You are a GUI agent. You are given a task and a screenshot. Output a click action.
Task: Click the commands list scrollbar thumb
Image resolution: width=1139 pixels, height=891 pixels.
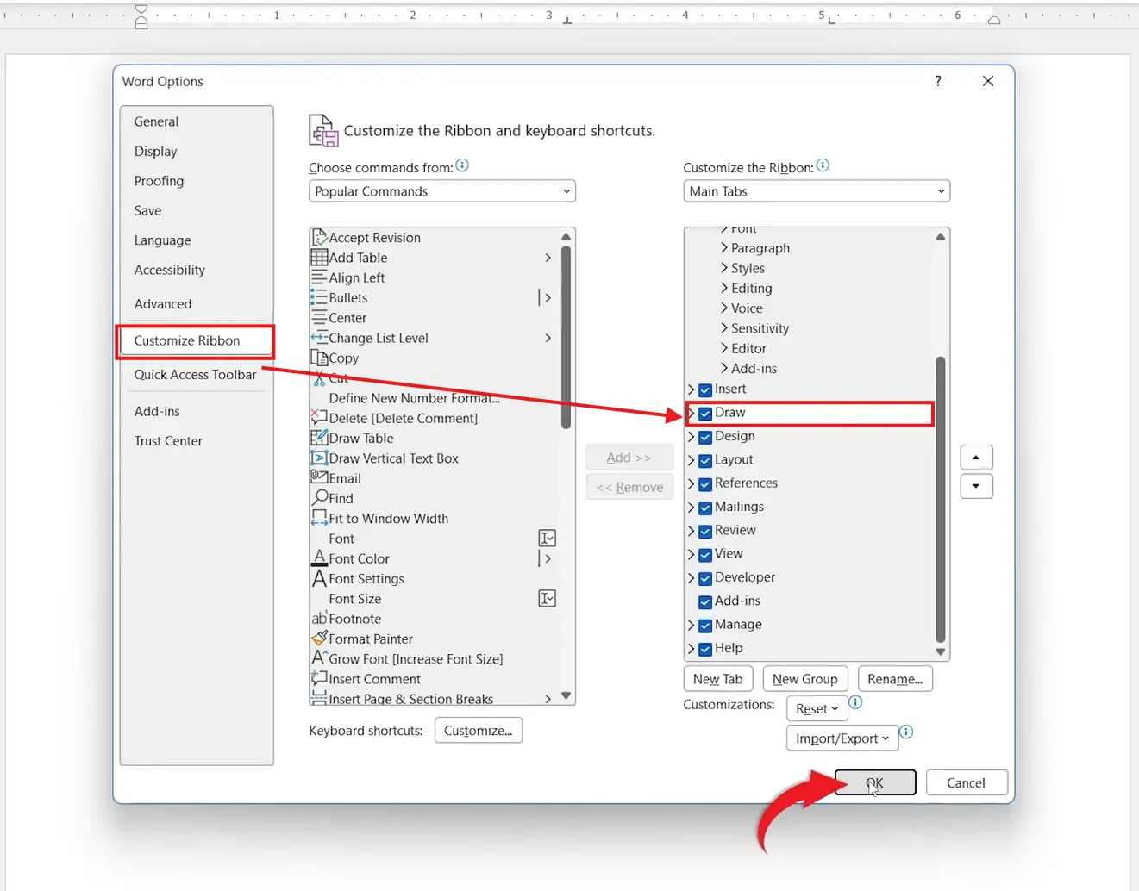click(x=566, y=337)
